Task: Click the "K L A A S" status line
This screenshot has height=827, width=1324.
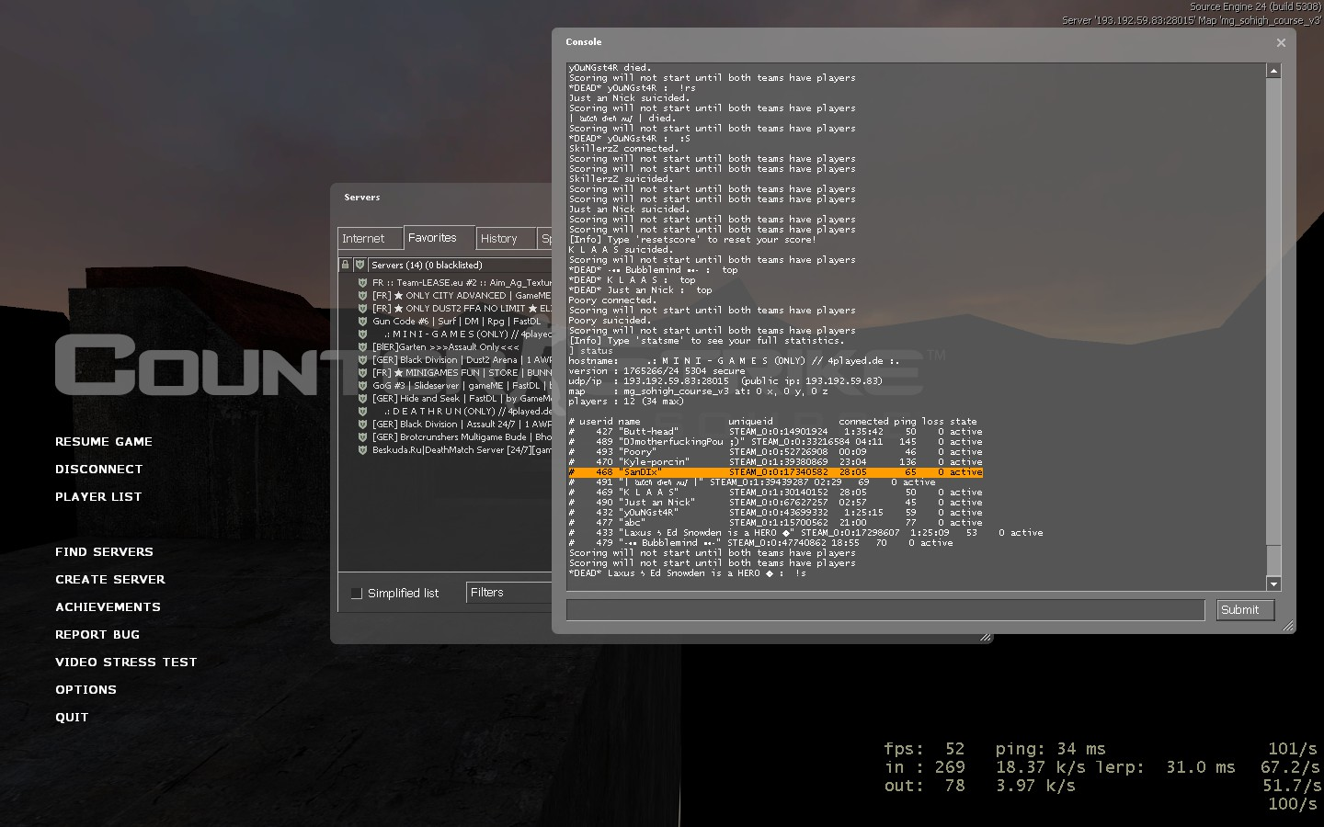Action: (x=775, y=493)
